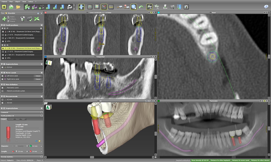
Task: Open help with the question mark icon
Action: (x=266, y=7)
